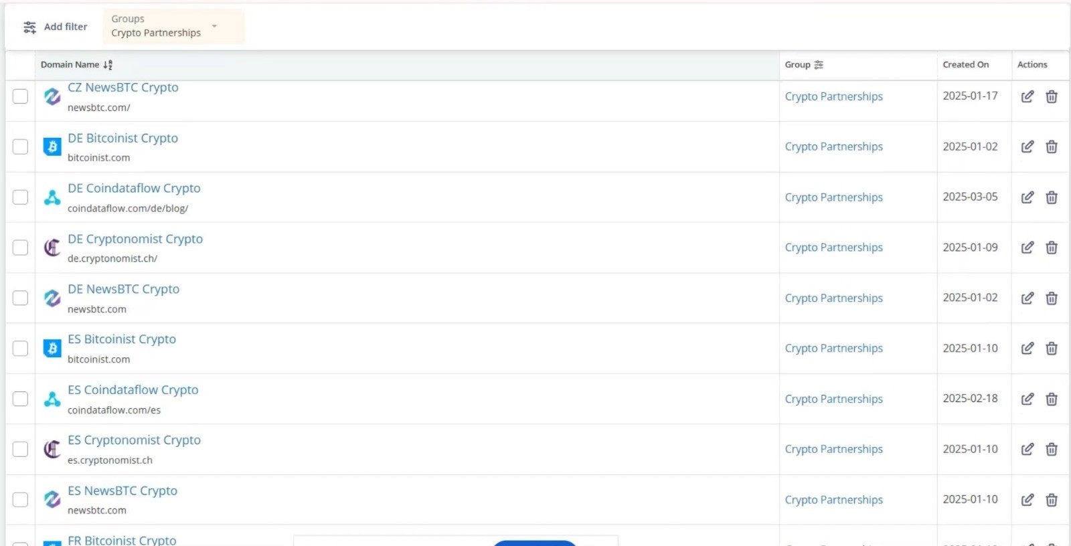The height and width of the screenshot is (546, 1071).
Task: Delete the DE Cryptonomist Crypto row
Action: coord(1052,248)
